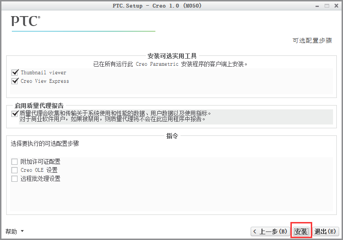The width and height of the screenshot is (343, 240).
Task: Click the PTC.Setup title bar
Action: [x=171, y=5]
